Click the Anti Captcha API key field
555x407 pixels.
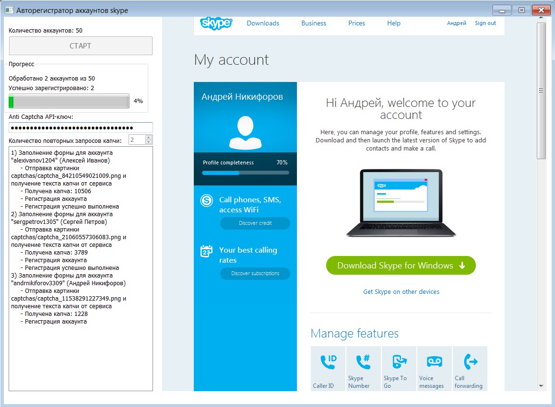[x=81, y=128]
